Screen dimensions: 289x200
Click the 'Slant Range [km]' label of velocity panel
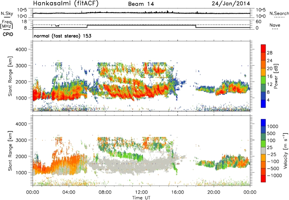coord(10,151)
